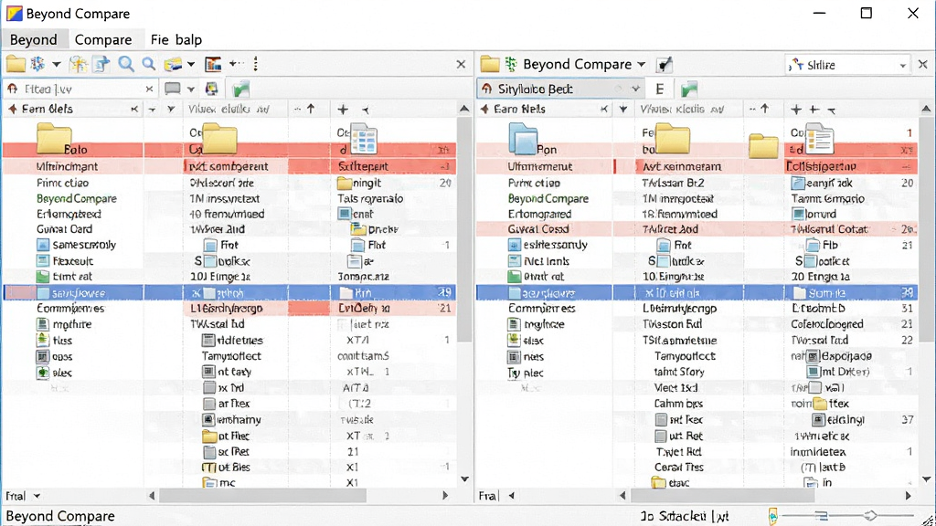Select the highlighted blue row in right pane

coord(696,292)
